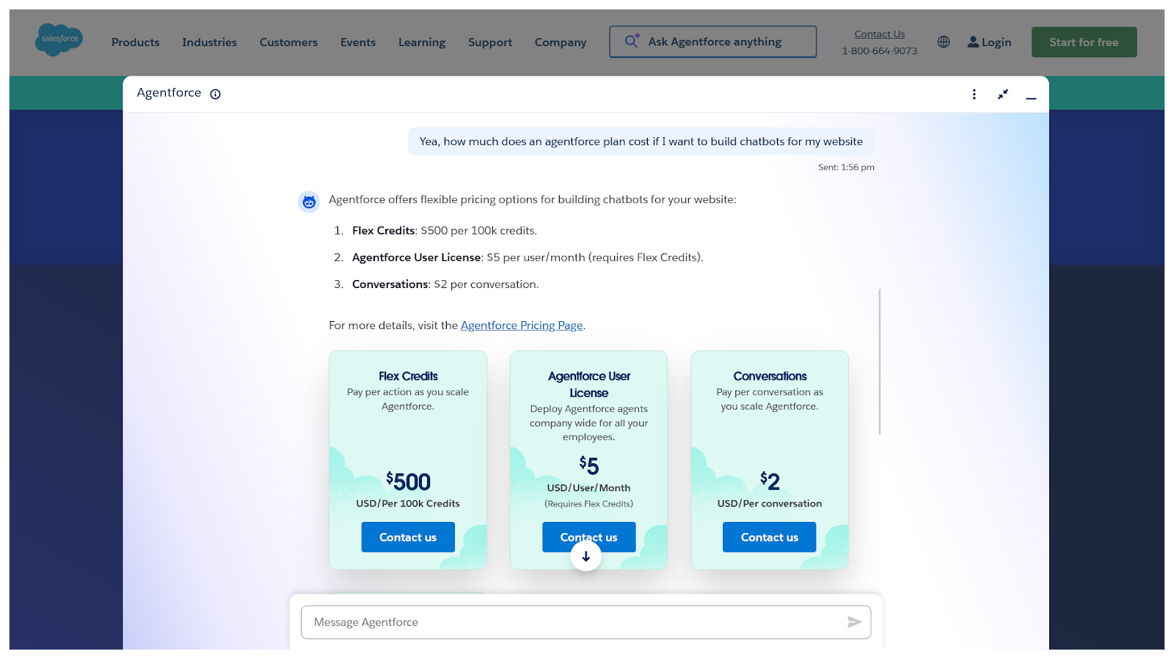
Task: Open the Products menu
Action: coord(136,43)
